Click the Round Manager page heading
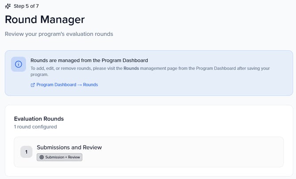Viewport: 296px width, 179px height. pos(45,19)
